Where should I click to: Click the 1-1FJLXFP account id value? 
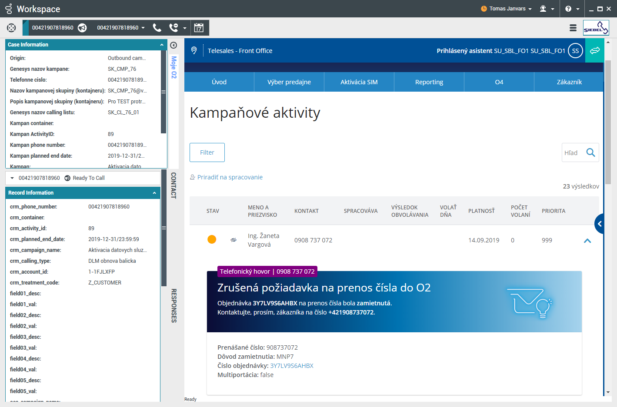(x=102, y=272)
